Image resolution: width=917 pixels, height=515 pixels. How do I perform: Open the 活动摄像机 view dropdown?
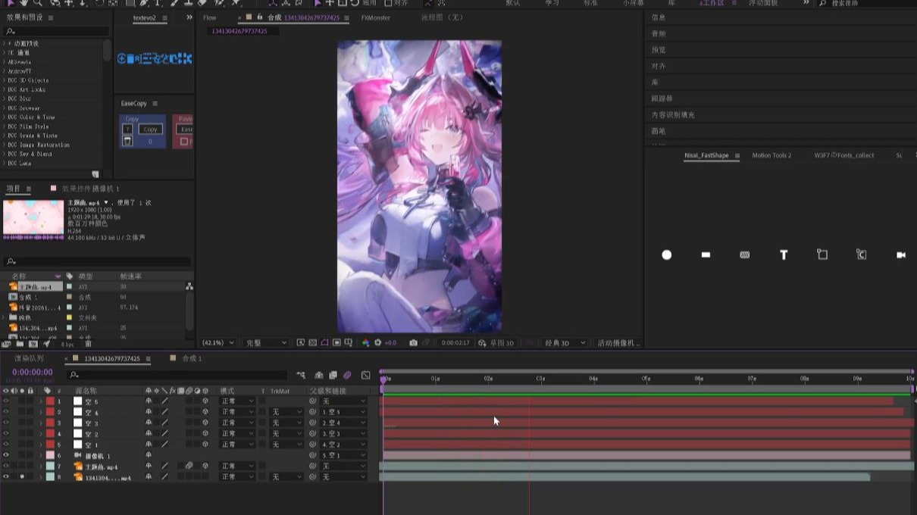[x=618, y=343]
